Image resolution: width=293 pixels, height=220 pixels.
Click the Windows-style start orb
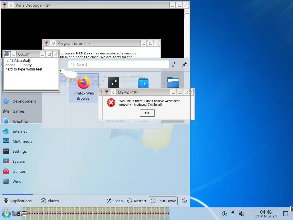[6, 214]
